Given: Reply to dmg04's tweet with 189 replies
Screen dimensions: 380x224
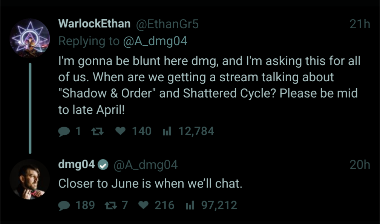Looking at the screenshot, I should (x=64, y=206).
